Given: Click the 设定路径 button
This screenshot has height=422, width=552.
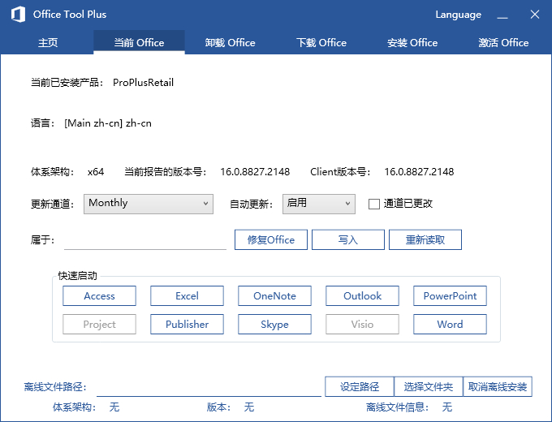Looking at the screenshot, I should tap(360, 387).
